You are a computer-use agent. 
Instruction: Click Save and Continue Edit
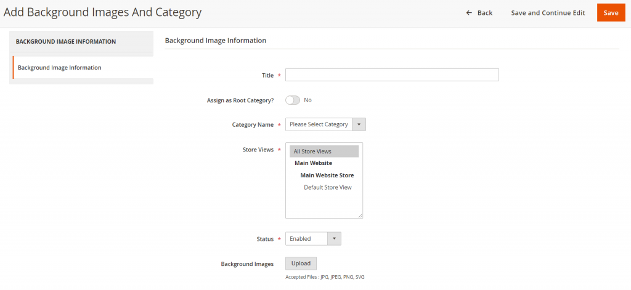pyautogui.click(x=548, y=13)
